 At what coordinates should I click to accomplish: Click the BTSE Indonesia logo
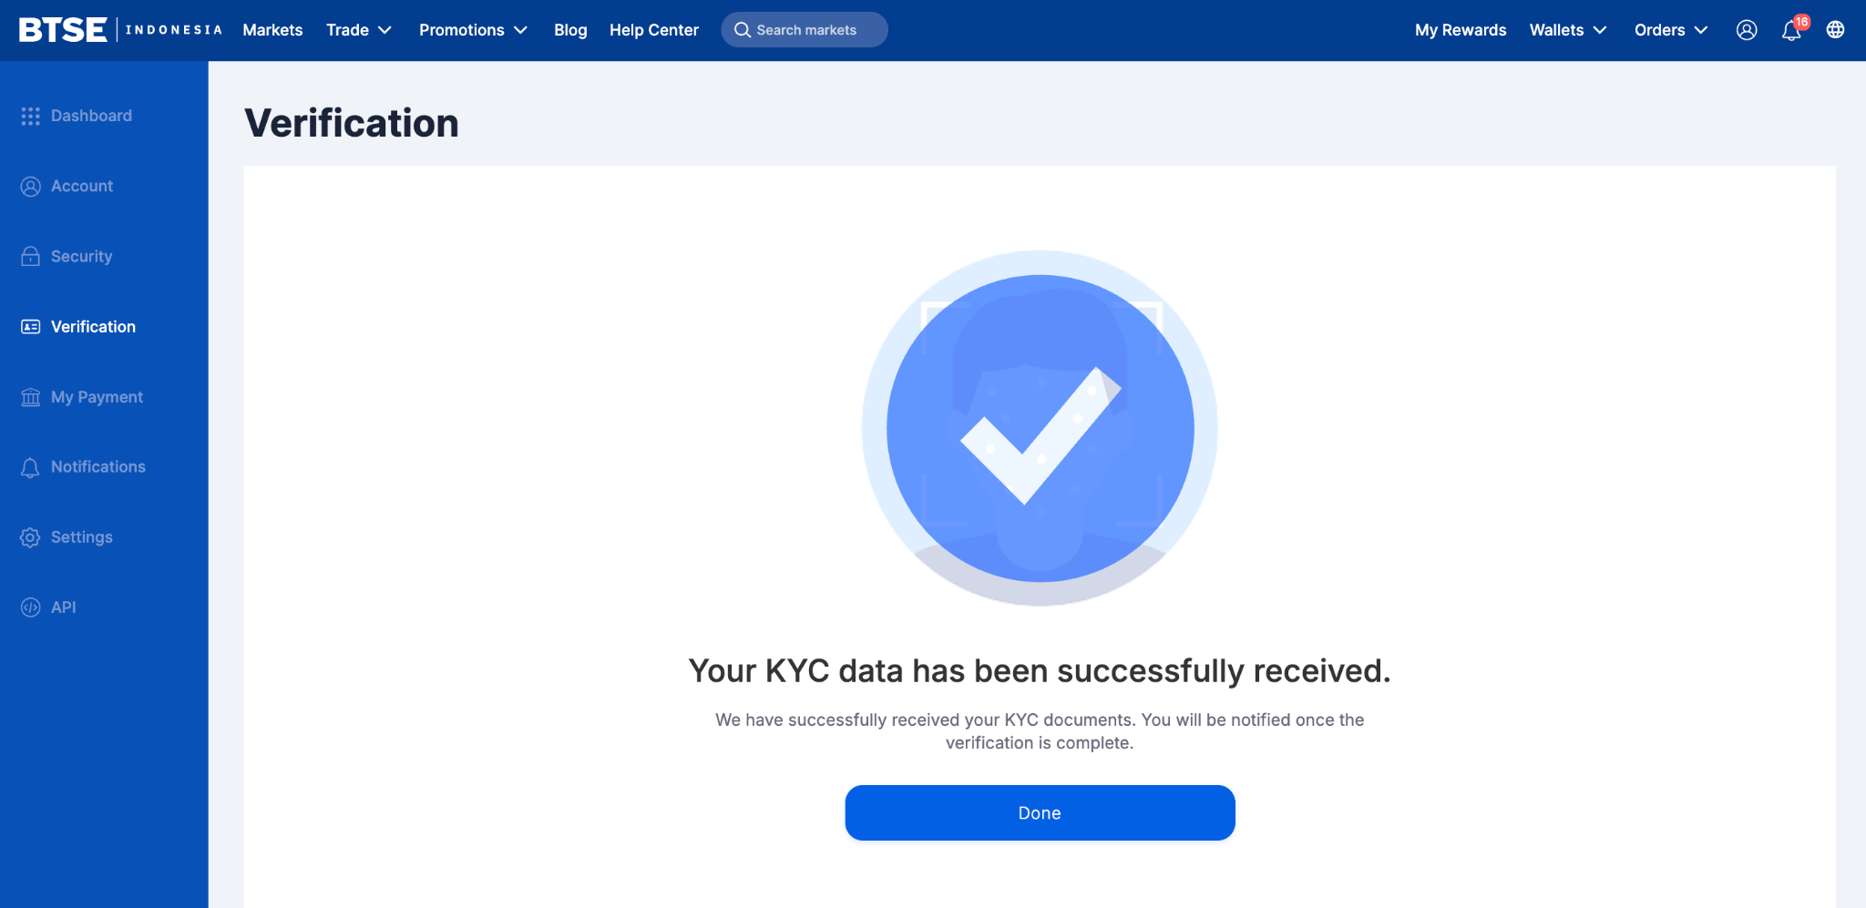(120, 30)
